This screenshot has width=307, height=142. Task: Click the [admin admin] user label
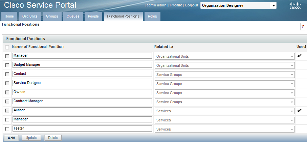pyautogui.click(x=156, y=5)
